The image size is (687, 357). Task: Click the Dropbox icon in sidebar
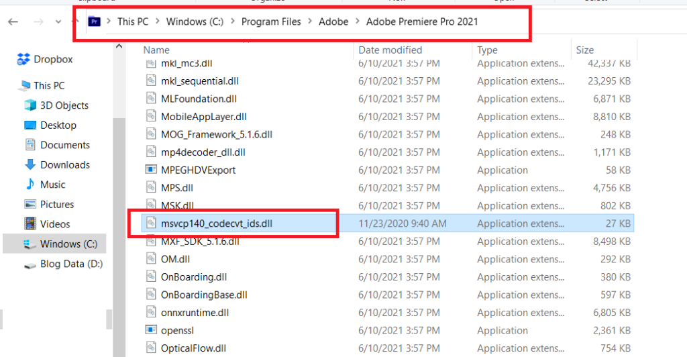(23, 59)
